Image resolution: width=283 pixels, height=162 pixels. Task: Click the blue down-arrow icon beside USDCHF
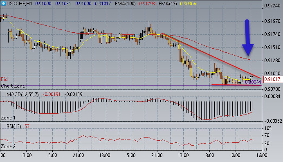pos(3,3)
